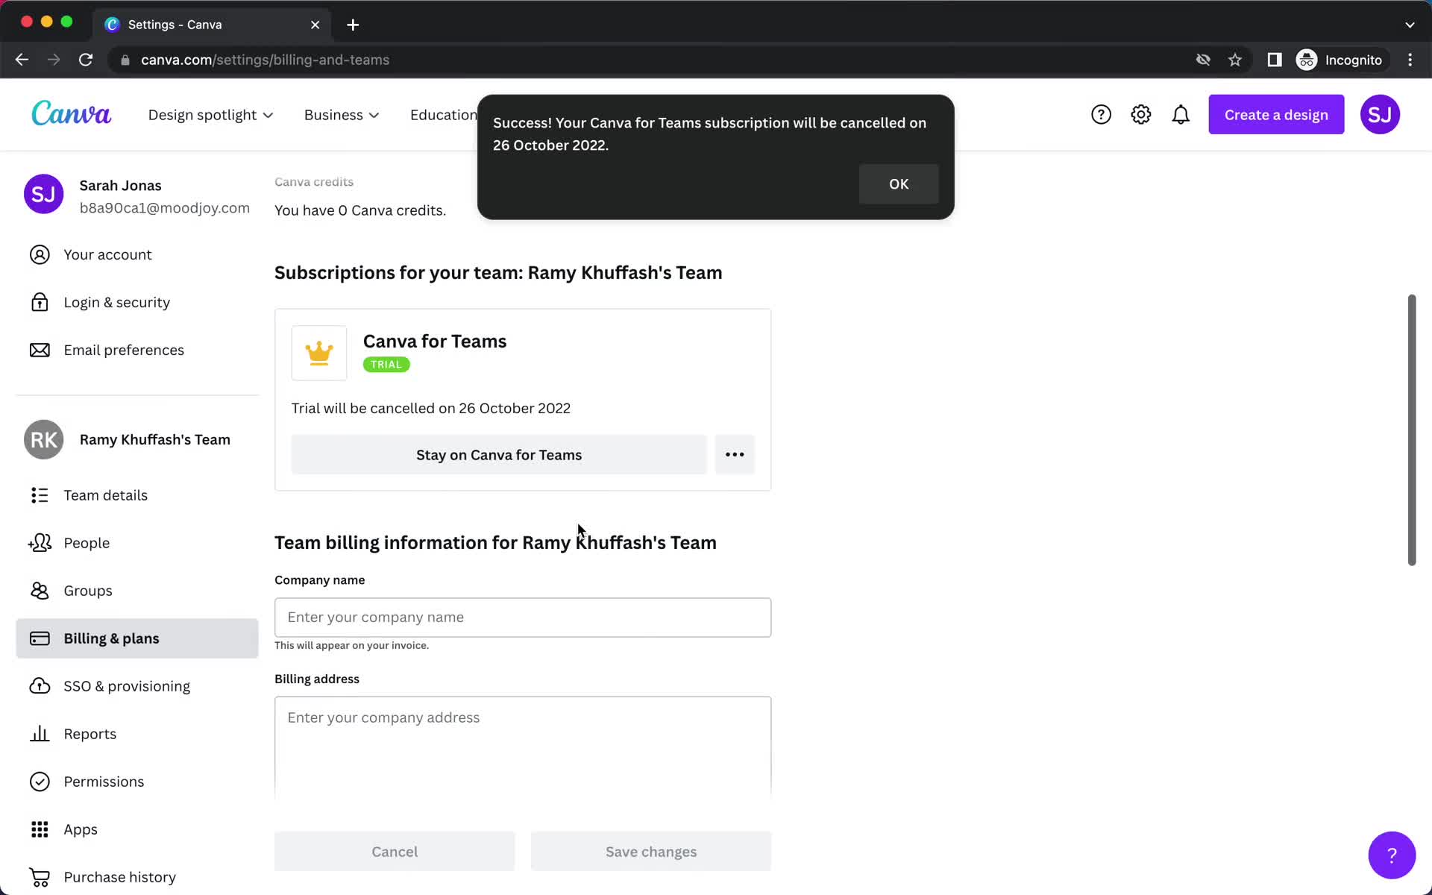Open the SJ profile avatar in header

[1380, 114]
